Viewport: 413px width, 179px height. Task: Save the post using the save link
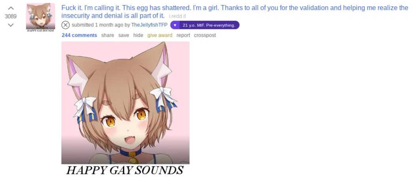(123, 35)
